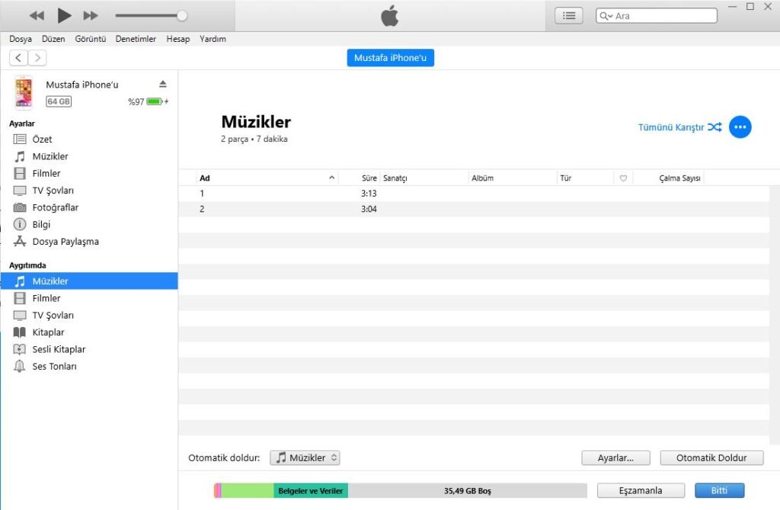Go forward with the right chevron
This screenshot has width=780, height=510.
(x=37, y=58)
